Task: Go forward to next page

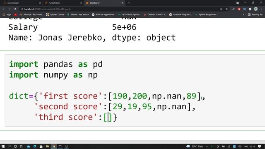Action: coord(9,9)
